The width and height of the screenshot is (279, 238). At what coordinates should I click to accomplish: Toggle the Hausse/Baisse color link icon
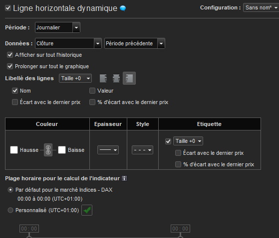tap(48, 150)
